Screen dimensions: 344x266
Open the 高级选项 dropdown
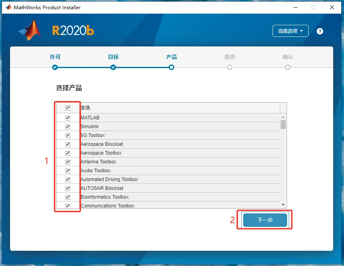point(291,31)
